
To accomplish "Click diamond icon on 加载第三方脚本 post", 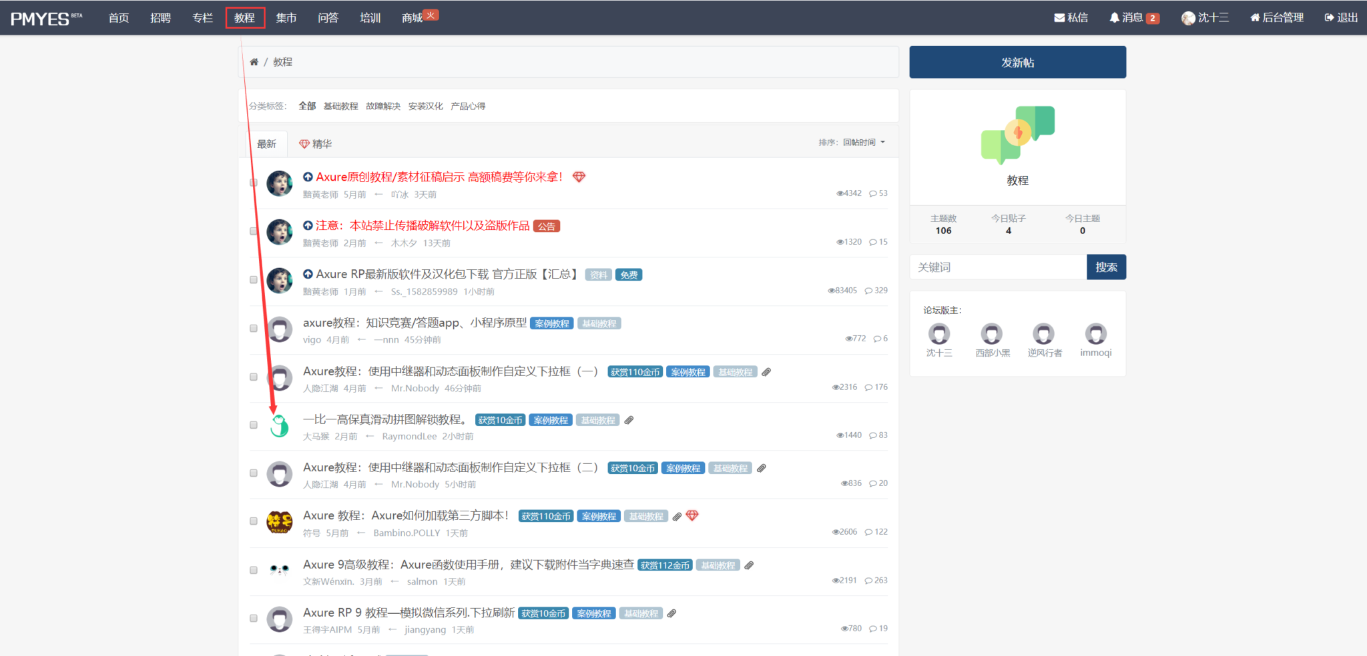I will tap(692, 515).
